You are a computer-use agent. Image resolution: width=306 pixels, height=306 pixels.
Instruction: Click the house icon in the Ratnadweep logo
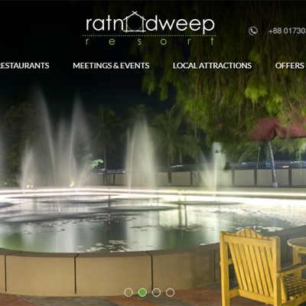tap(135, 22)
